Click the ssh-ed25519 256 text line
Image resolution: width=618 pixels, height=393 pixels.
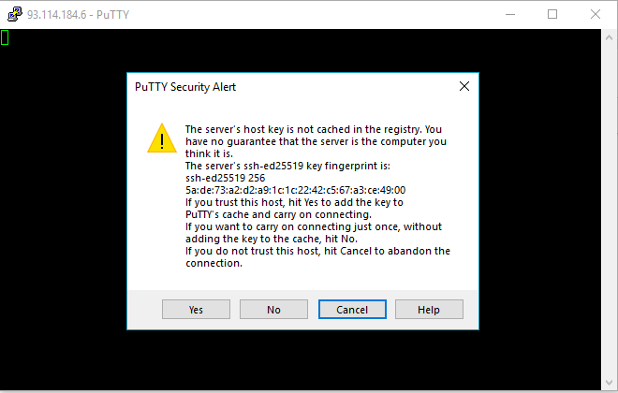(x=225, y=178)
